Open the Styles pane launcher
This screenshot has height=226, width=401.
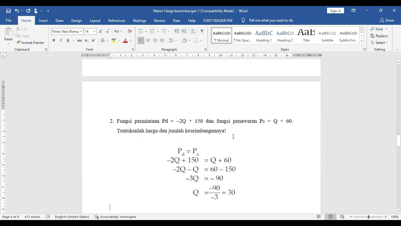click(x=365, y=50)
